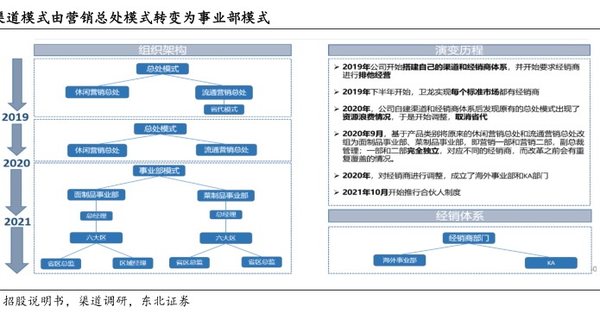Image resolution: width=600 pixels, height=313 pixels.
Task: Click the 总处模式 box above 省代模式
Action: (162, 69)
